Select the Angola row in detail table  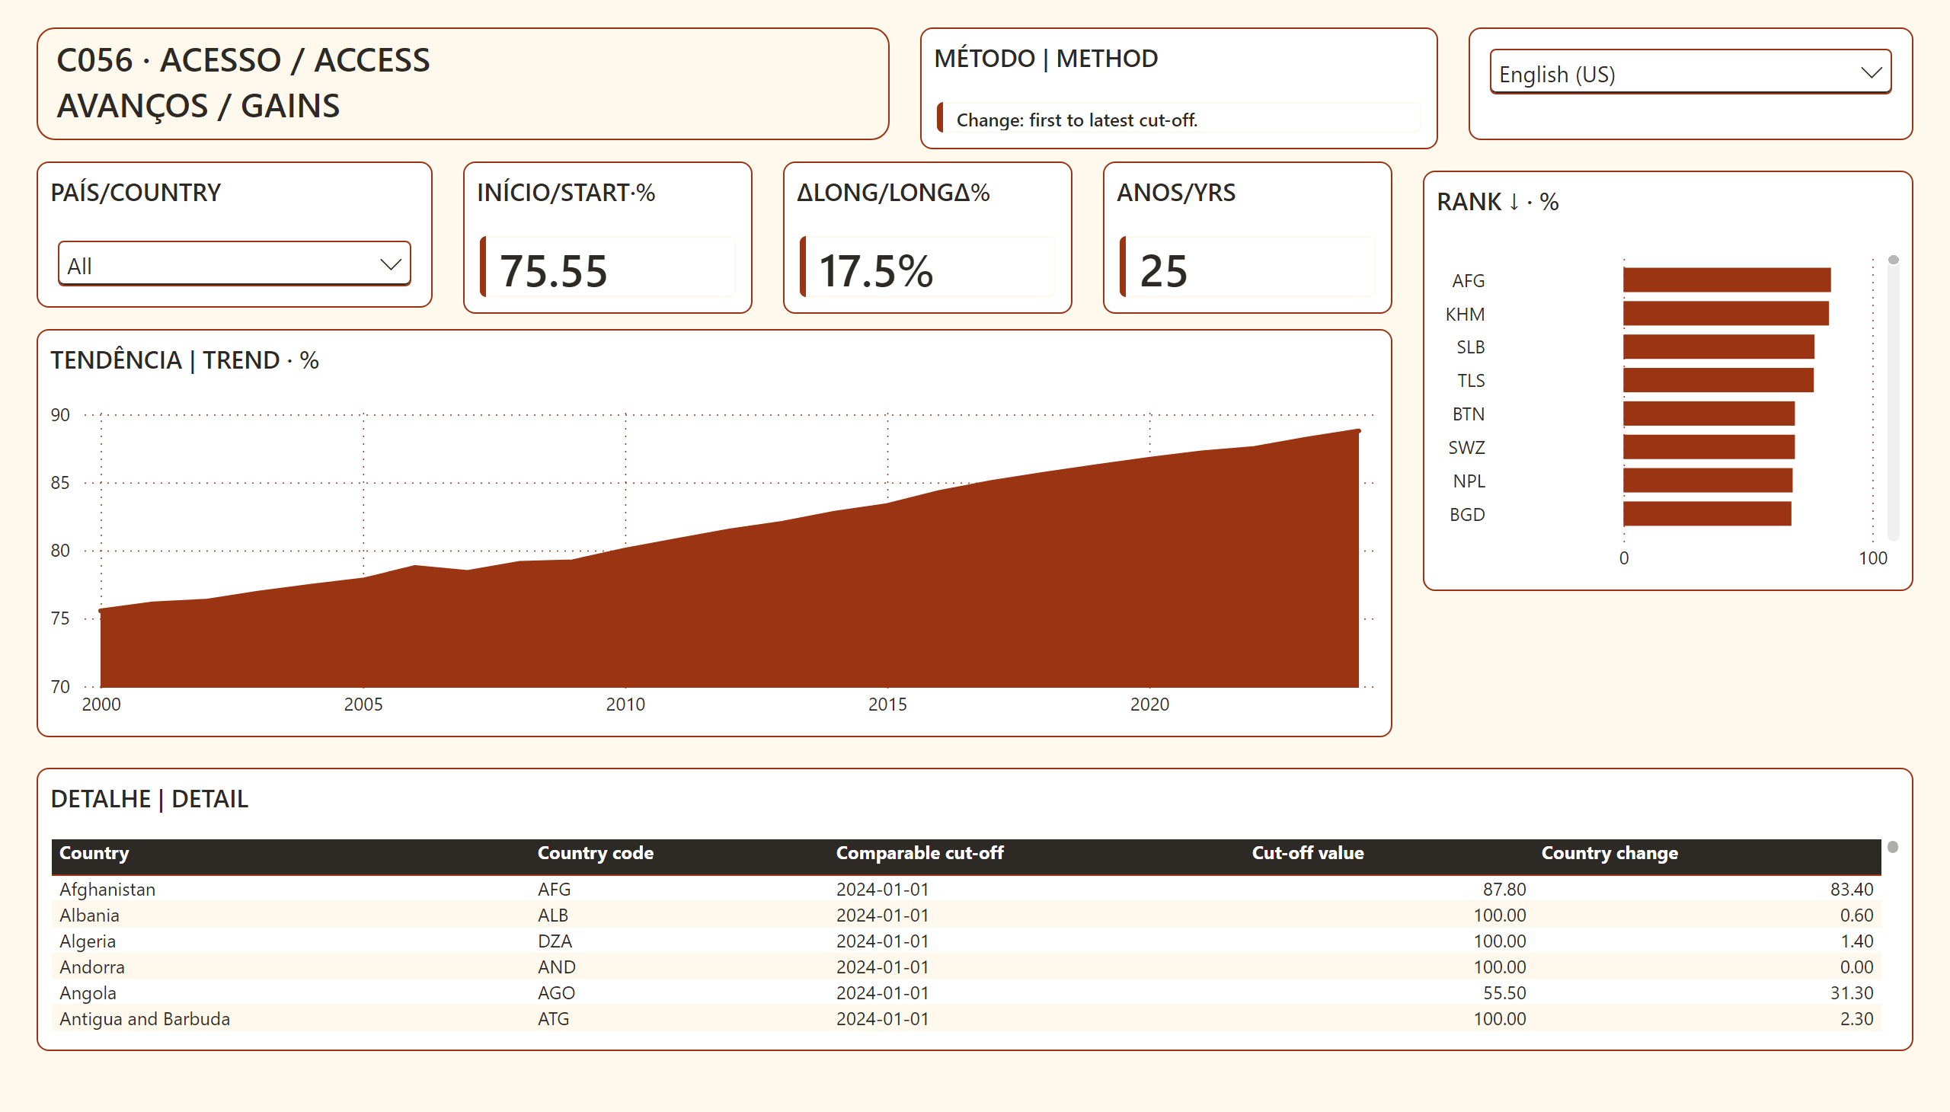[965, 993]
